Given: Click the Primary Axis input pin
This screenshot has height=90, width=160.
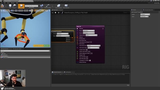Looking at the screenshot, I should tap(77, 39).
